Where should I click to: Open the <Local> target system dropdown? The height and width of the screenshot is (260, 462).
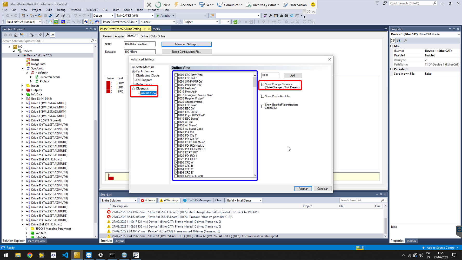[x=158, y=22]
